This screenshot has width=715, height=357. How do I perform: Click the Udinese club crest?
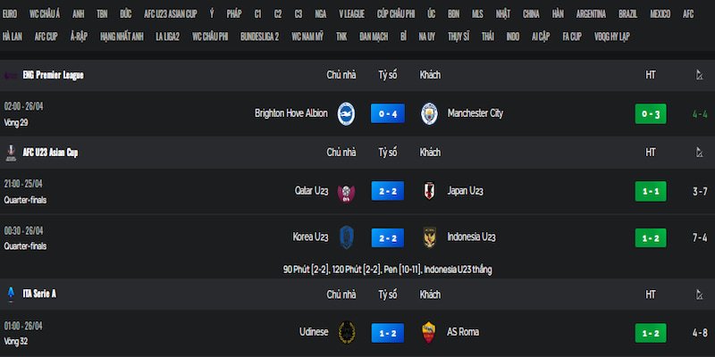[346, 332]
